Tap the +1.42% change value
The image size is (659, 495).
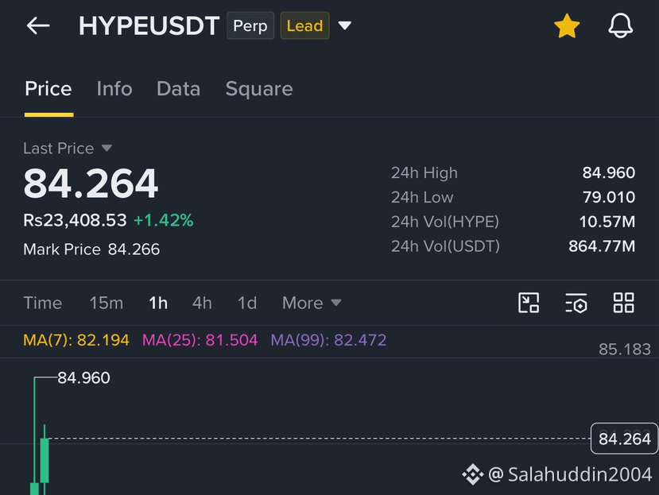(x=164, y=220)
